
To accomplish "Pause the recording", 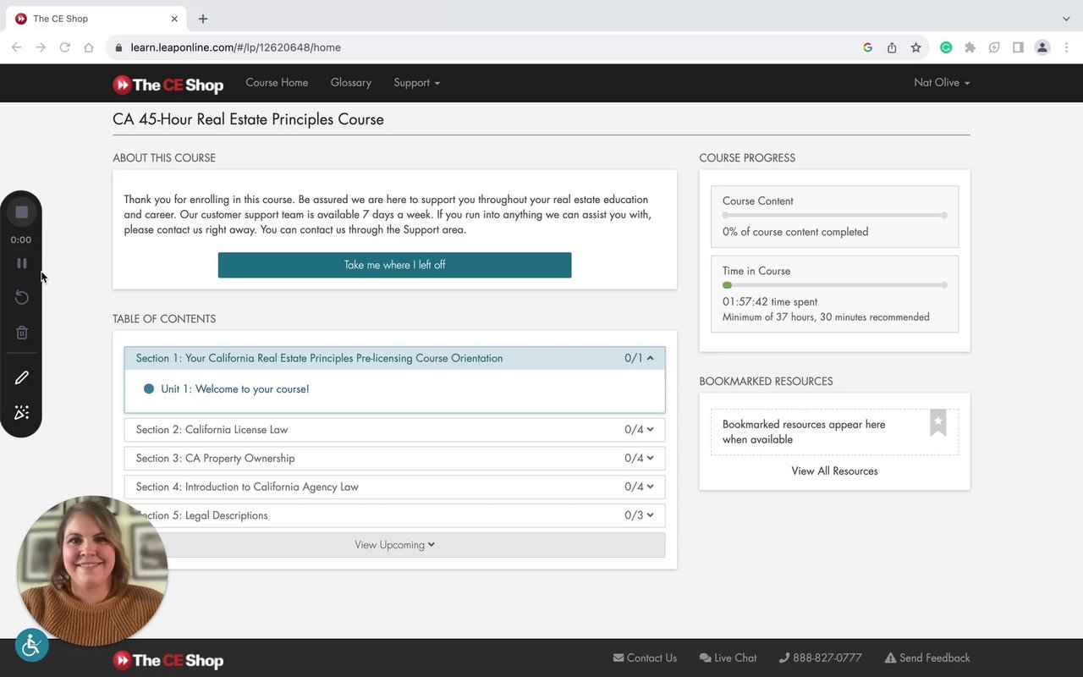I will pos(22,263).
